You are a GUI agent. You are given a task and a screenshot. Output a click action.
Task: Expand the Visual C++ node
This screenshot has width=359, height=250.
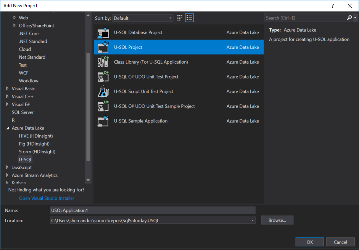tap(7, 96)
